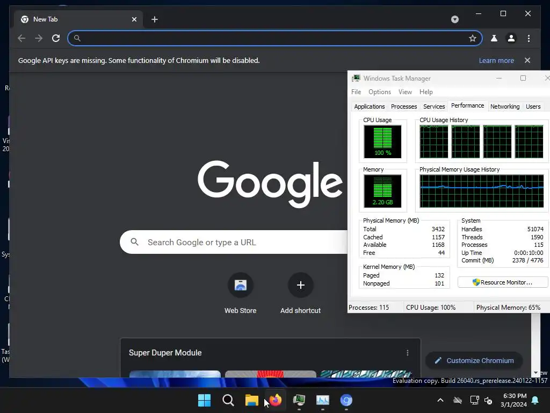Launch Firefox from the taskbar
This screenshot has width=550, height=413.
(x=276, y=400)
